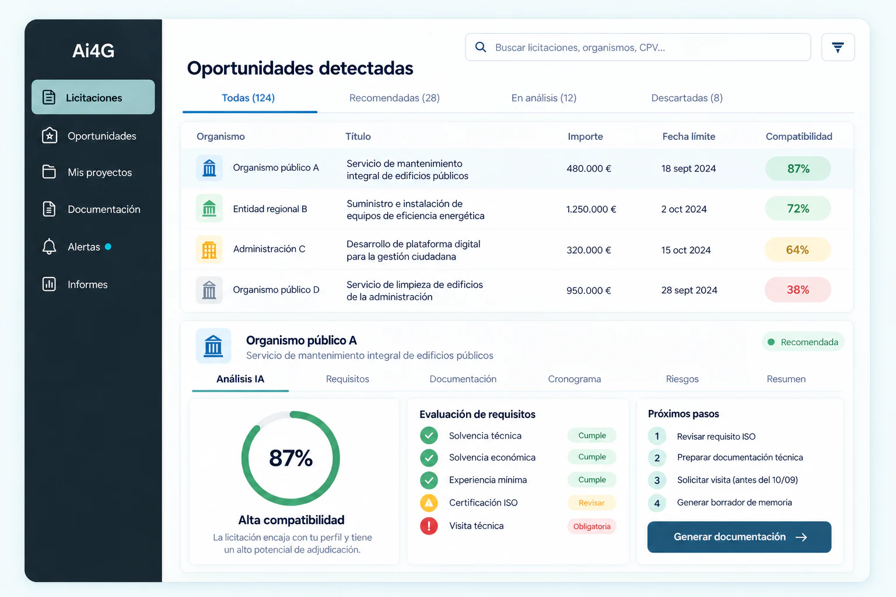
Task: Click the Solvencia técnica green check icon
Action: [429, 436]
